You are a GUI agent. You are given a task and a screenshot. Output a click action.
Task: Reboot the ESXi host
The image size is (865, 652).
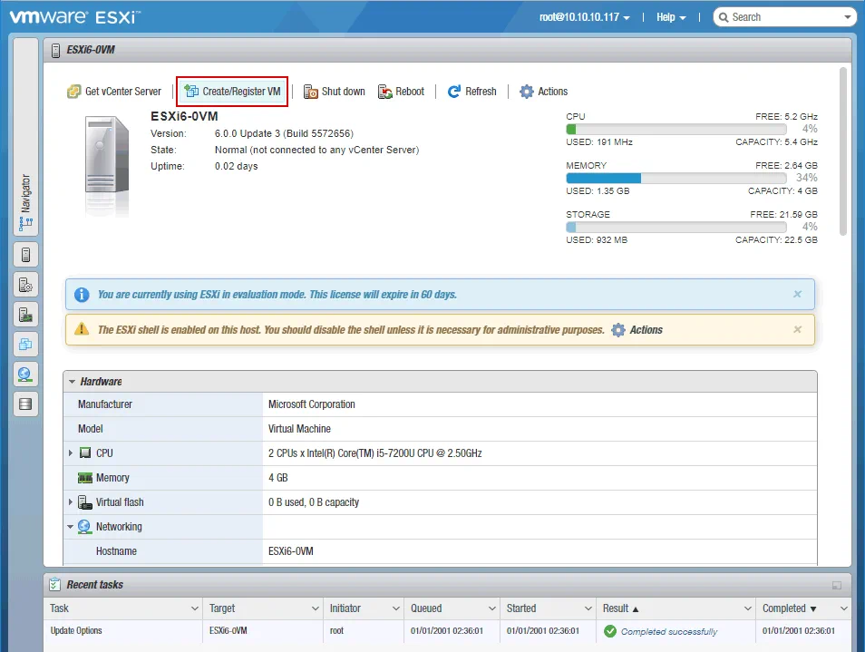click(401, 92)
